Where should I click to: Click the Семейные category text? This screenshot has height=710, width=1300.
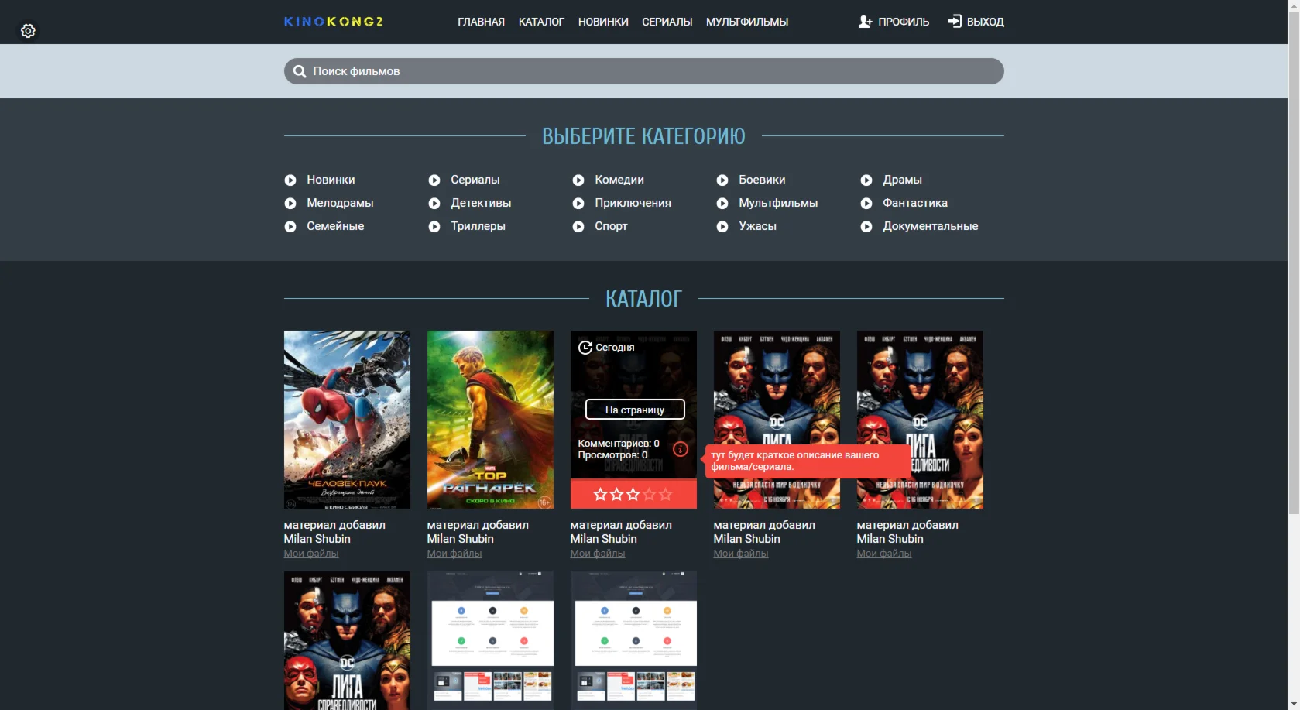(x=335, y=226)
